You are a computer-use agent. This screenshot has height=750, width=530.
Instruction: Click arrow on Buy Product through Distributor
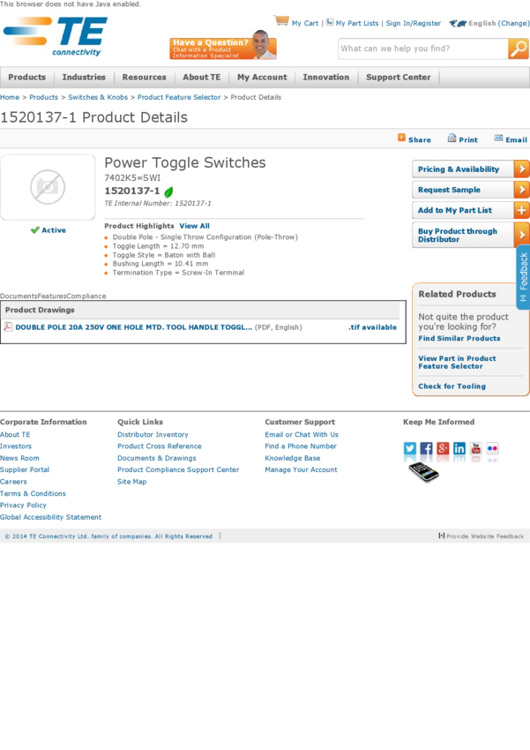click(x=522, y=236)
